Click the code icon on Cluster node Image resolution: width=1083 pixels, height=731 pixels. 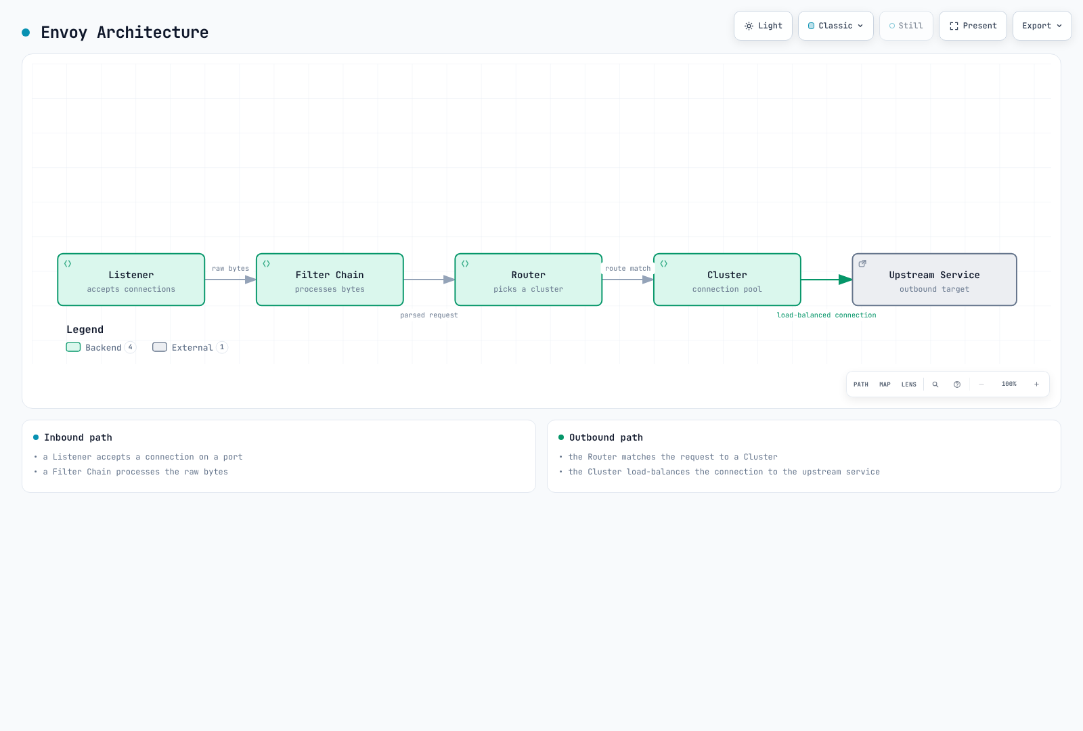click(x=664, y=264)
